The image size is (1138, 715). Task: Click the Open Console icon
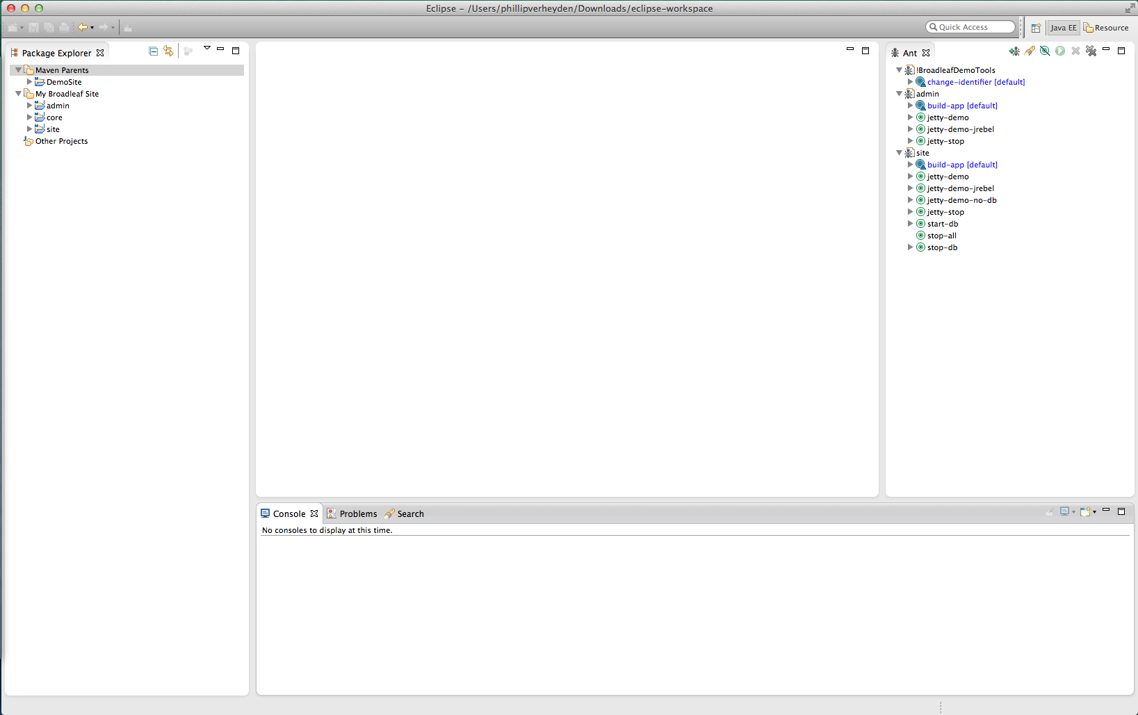pos(1086,512)
